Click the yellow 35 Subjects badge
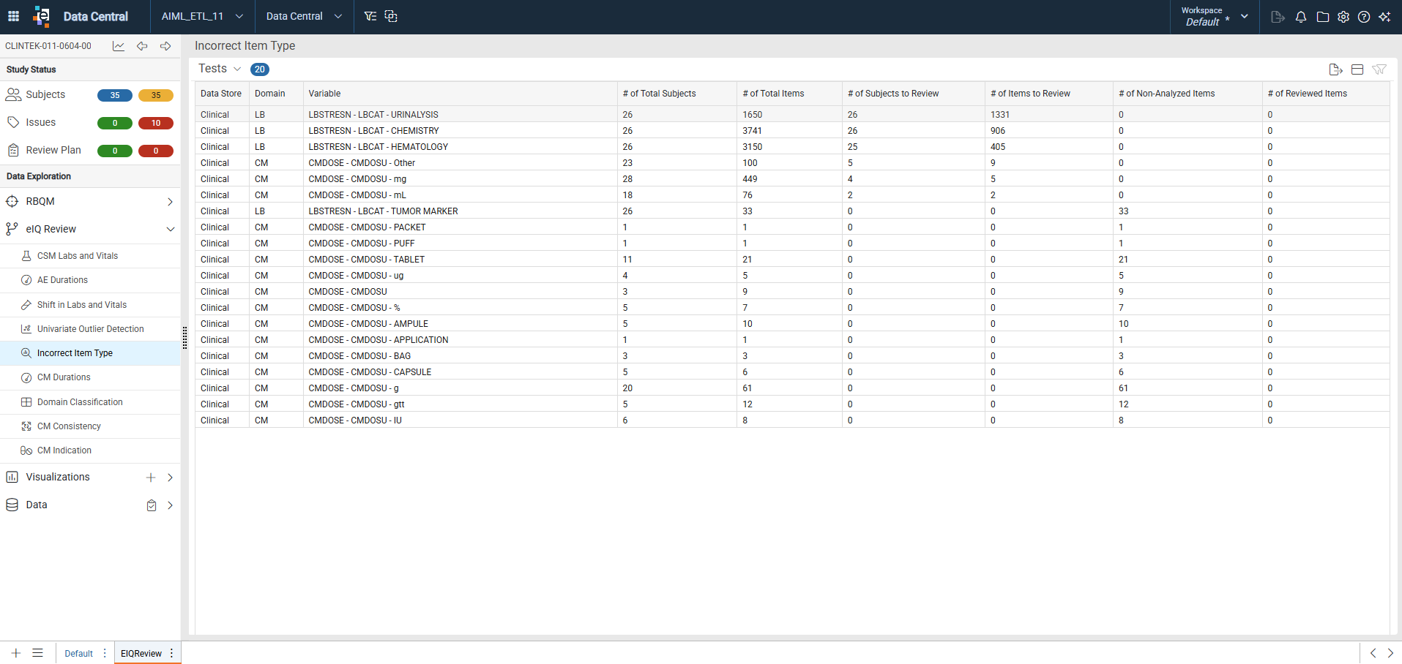1402x664 pixels. click(x=156, y=96)
